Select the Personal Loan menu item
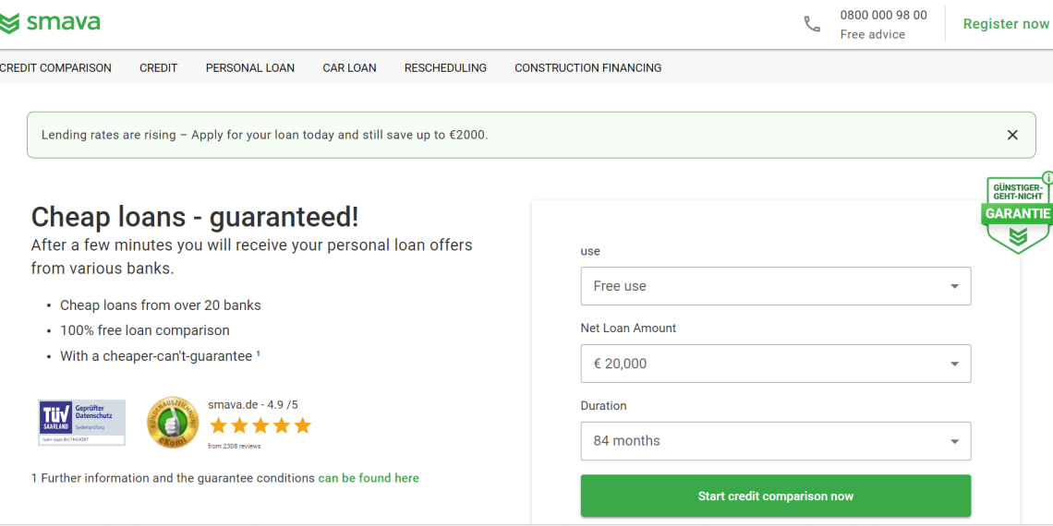The width and height of the screenshot is (1053, 526). pyautogui.click(x=250, y=67)
